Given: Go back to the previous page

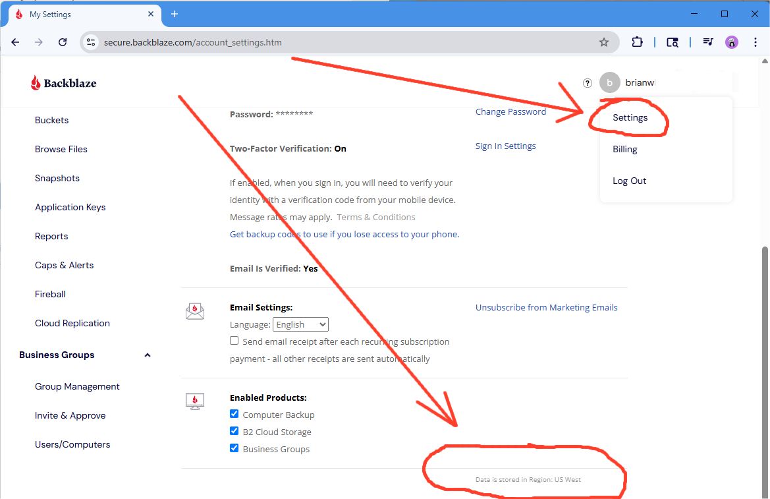Looking at the screenshot, I should tap(15, 42).
